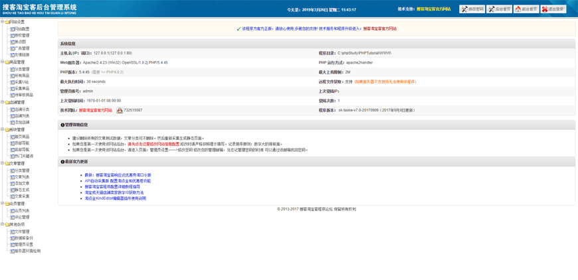Click the page icon next to 网站配置
578x280 pixels.
click(x=12, y=29)
